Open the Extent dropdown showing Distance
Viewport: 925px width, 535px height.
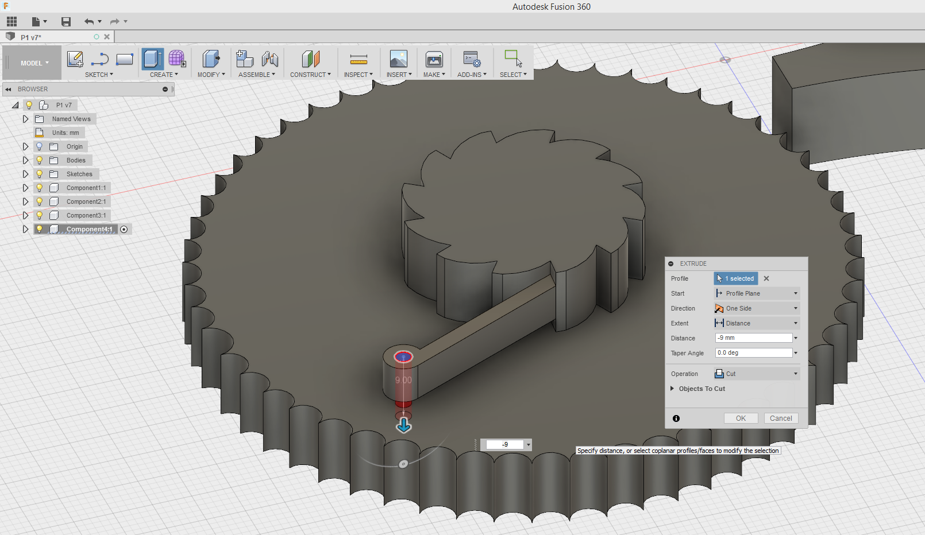pyautogui.click(x=757, y=323)
